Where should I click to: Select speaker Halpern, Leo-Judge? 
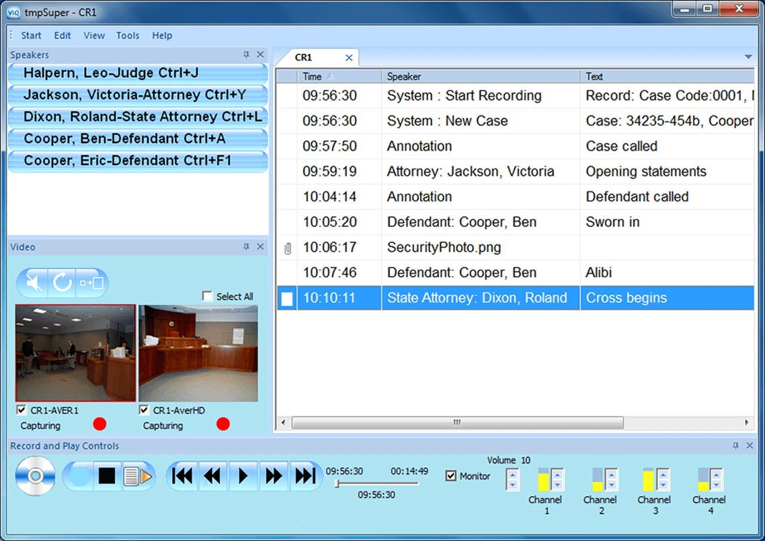pos(138,73)
